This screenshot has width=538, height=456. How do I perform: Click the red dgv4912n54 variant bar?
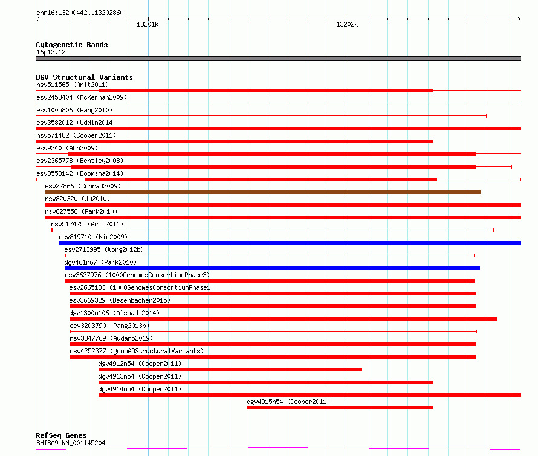pyautogui.click(x=230, y=370)
